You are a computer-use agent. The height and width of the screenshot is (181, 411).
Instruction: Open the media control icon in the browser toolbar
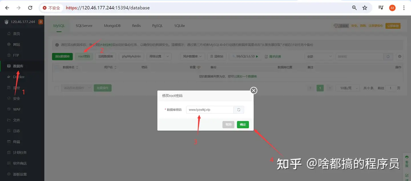(x=381, y=8)
